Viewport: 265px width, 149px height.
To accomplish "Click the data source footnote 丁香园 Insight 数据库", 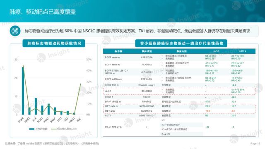I will point(52,144).
